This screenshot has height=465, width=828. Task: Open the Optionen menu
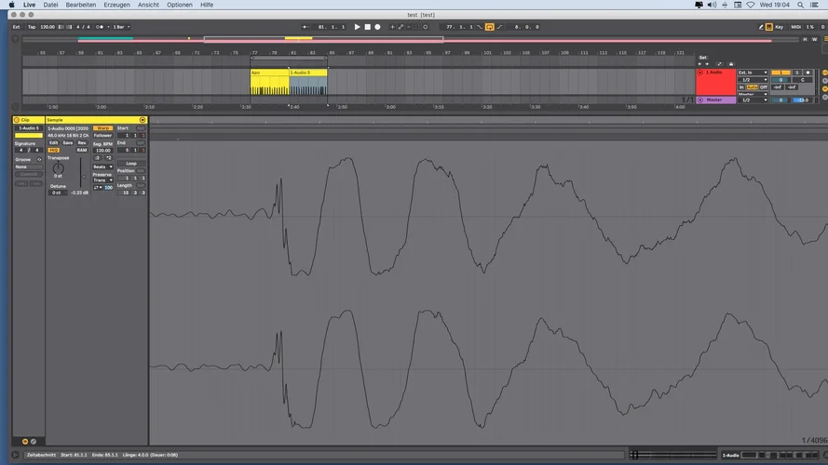[180, 5]
